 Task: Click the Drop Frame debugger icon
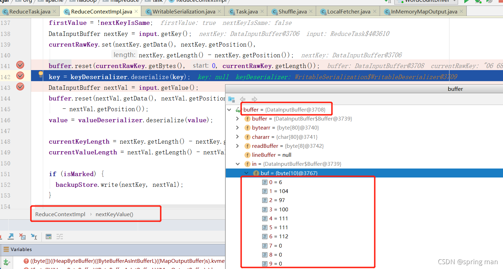(x=22, y=237)
